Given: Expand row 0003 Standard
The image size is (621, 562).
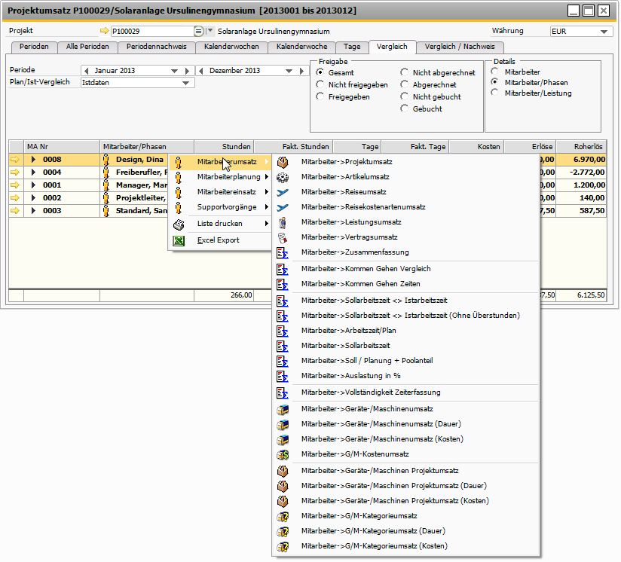Looking at the screenshot, I should [x=33, y=210].
